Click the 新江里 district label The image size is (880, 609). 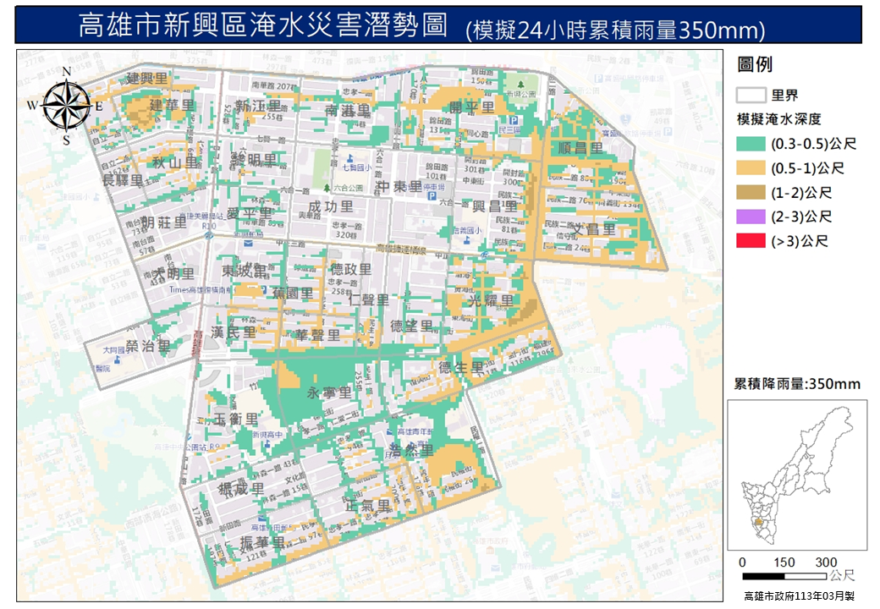click(x=258, y=106)
